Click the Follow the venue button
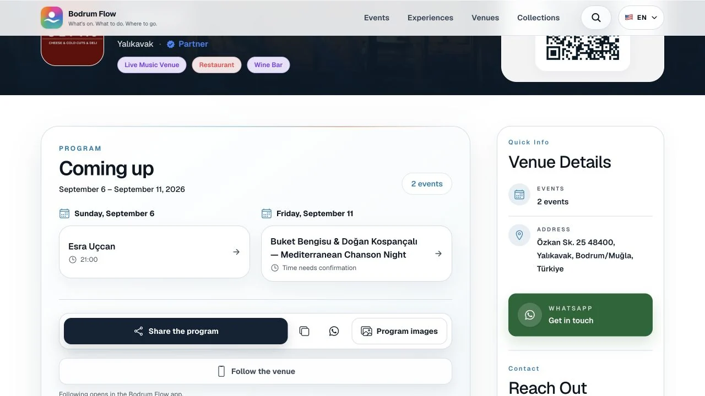The height and width of the screenshot is (396, 705). [256, 371]
